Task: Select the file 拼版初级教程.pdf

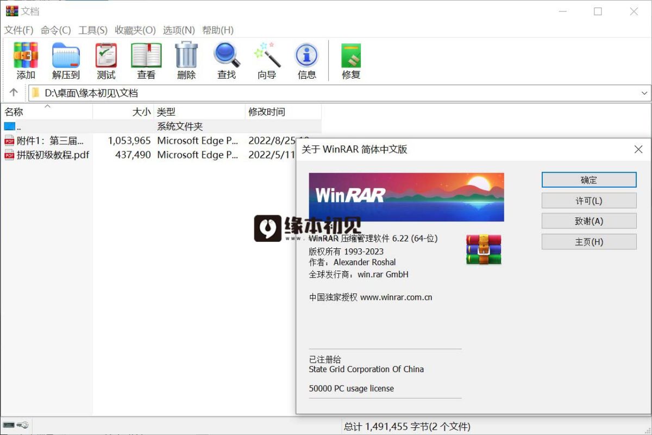Action: tap(53, 155)
